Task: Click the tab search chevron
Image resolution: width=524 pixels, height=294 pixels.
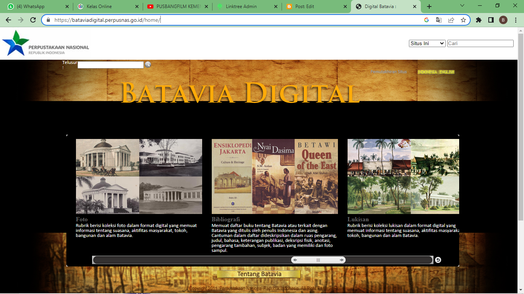Action: (462, 5)
